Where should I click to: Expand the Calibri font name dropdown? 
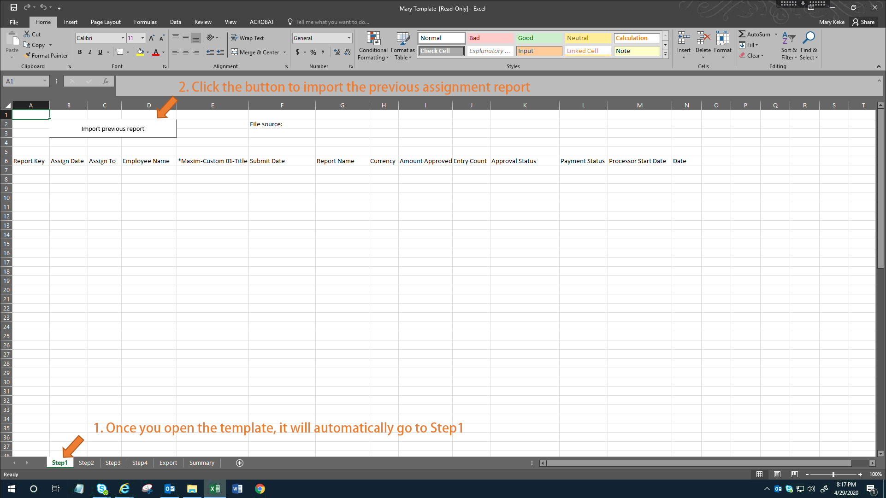pyautogui.click(x=123, y=38)
